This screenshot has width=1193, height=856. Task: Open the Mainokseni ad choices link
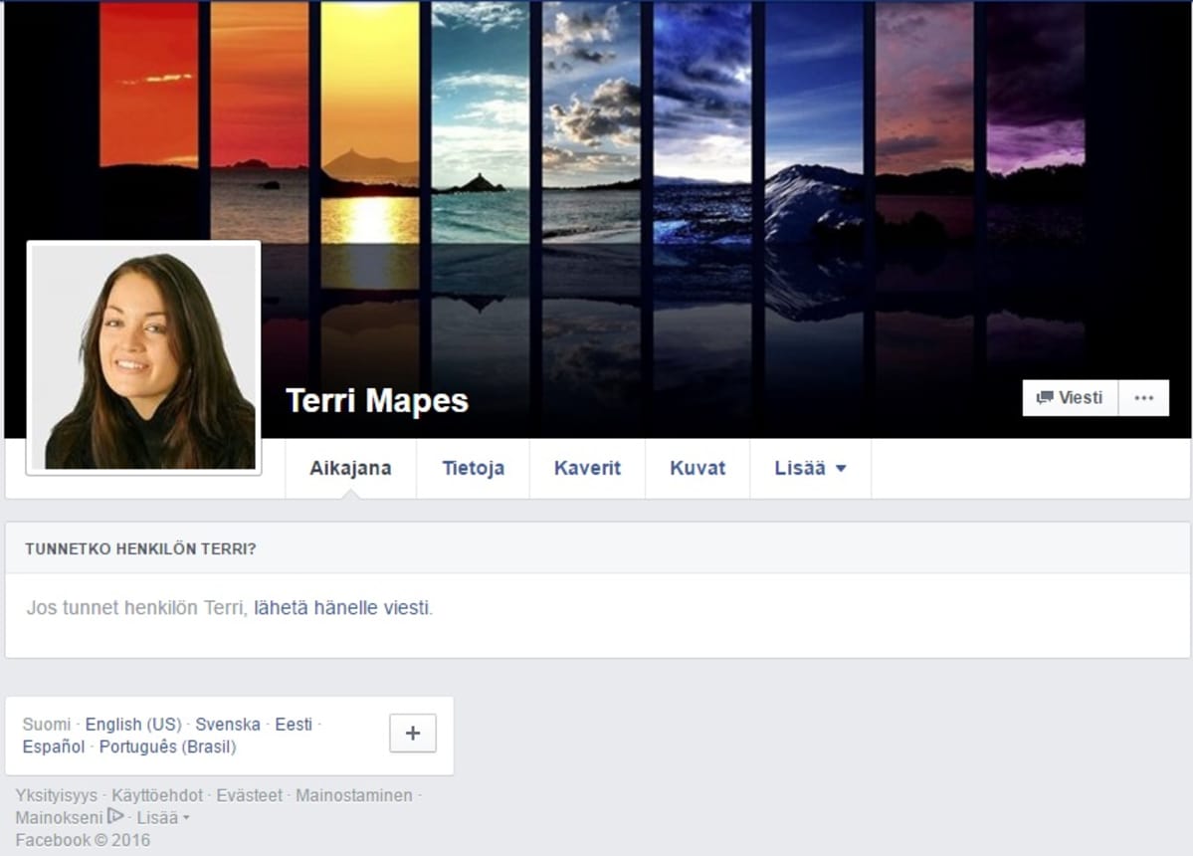click(70, 818)
